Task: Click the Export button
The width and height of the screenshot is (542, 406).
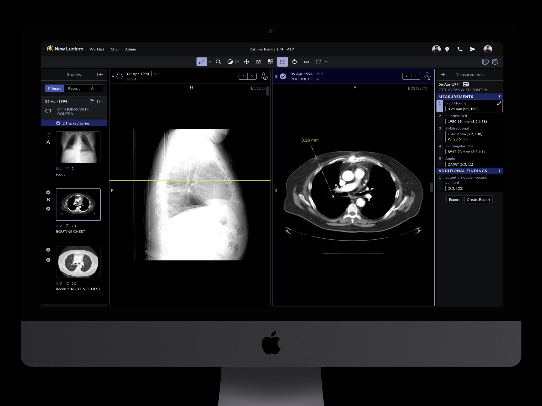Action: point(454,199)
